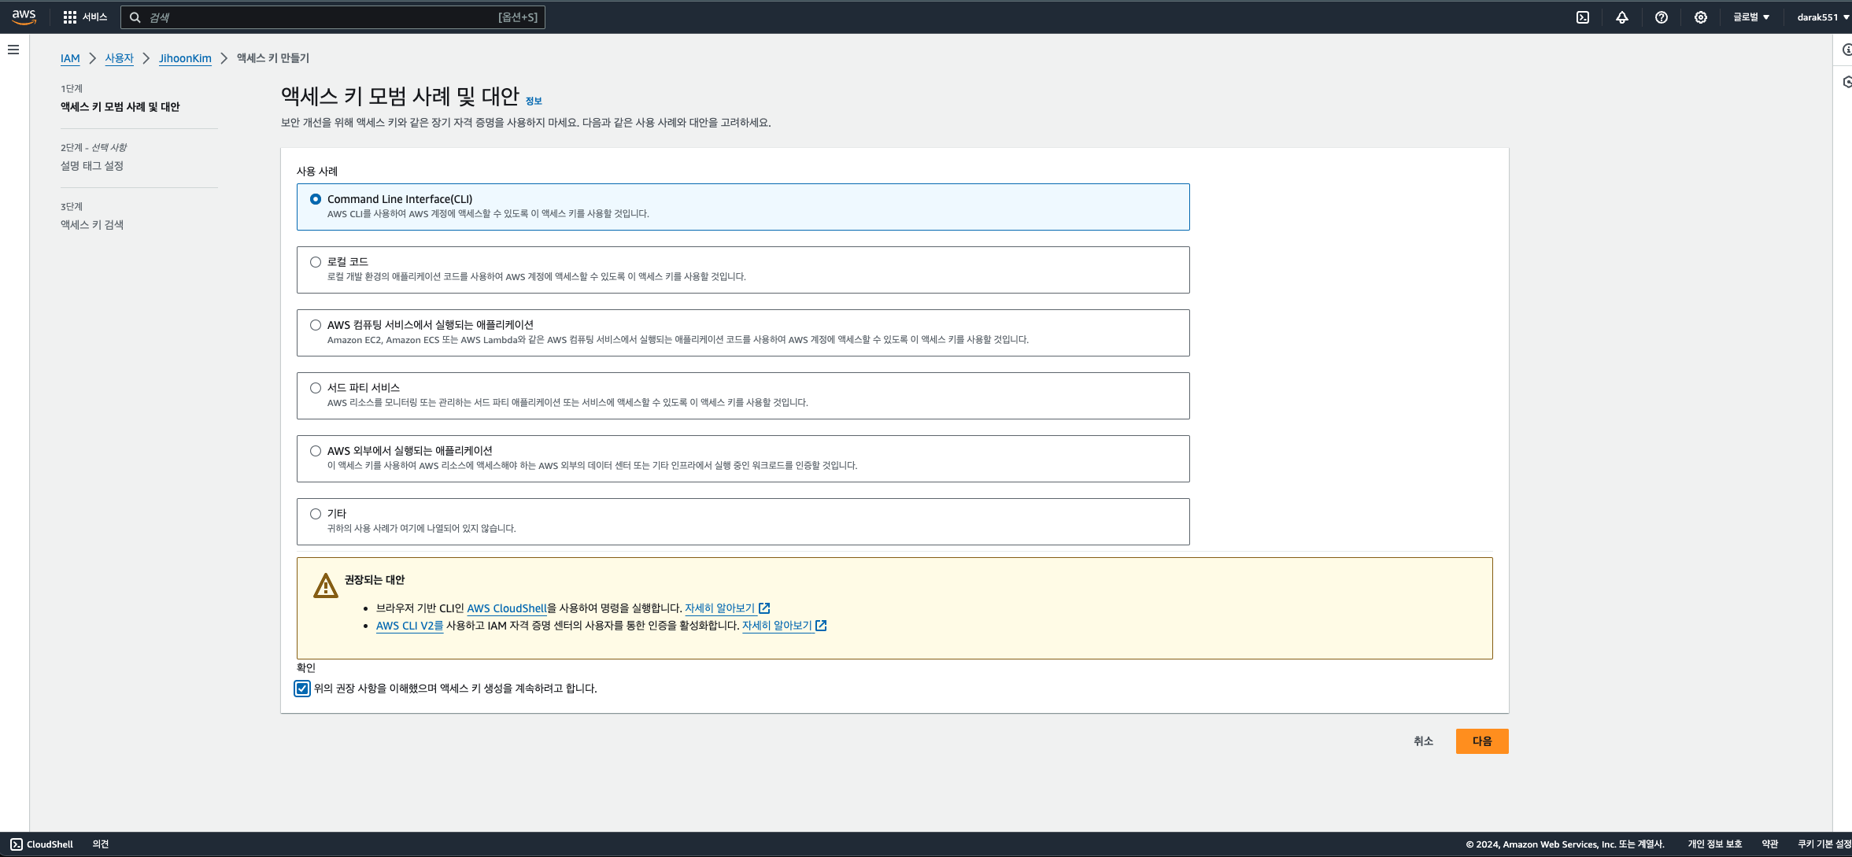Select Command Line Interface(CLI) radio option
This screenshot has height=857, width=1852.
pyautogui.click(x=316, y=199)
